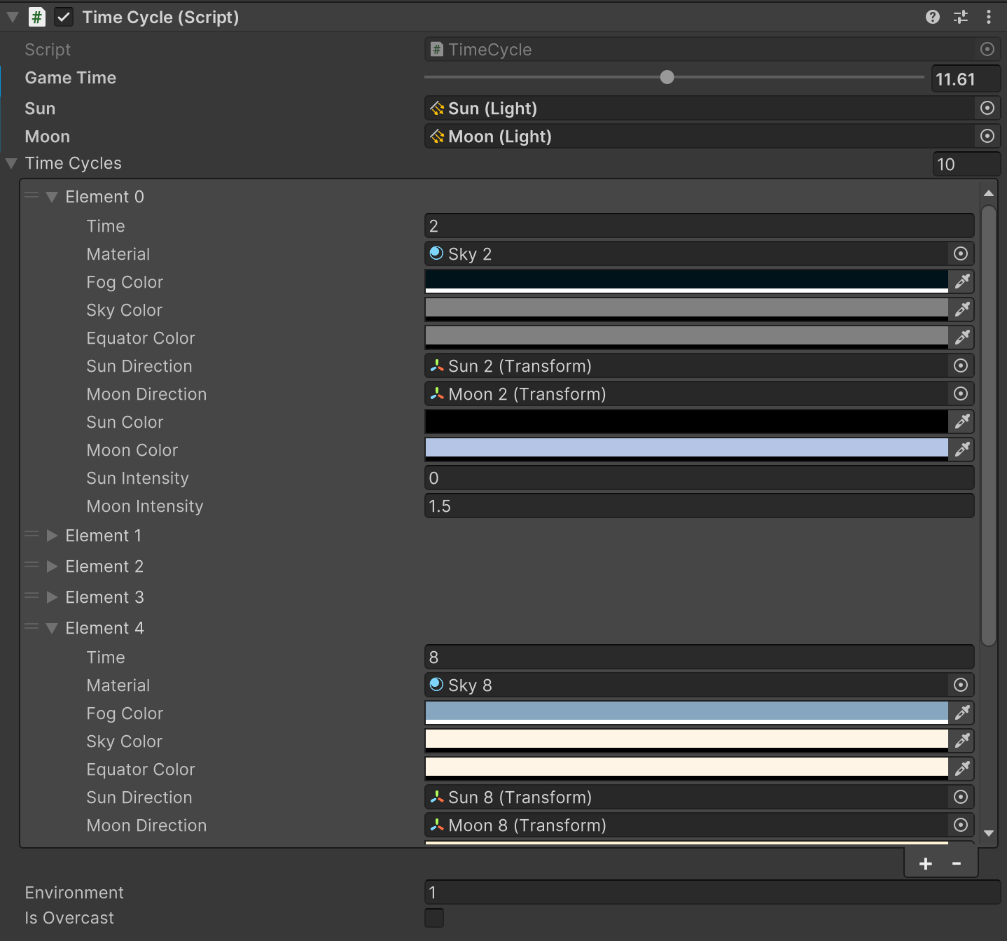Use the eyedropper for Element 0 Moon Color
This screenshot has height=941, width=1007.
point(962,449)
